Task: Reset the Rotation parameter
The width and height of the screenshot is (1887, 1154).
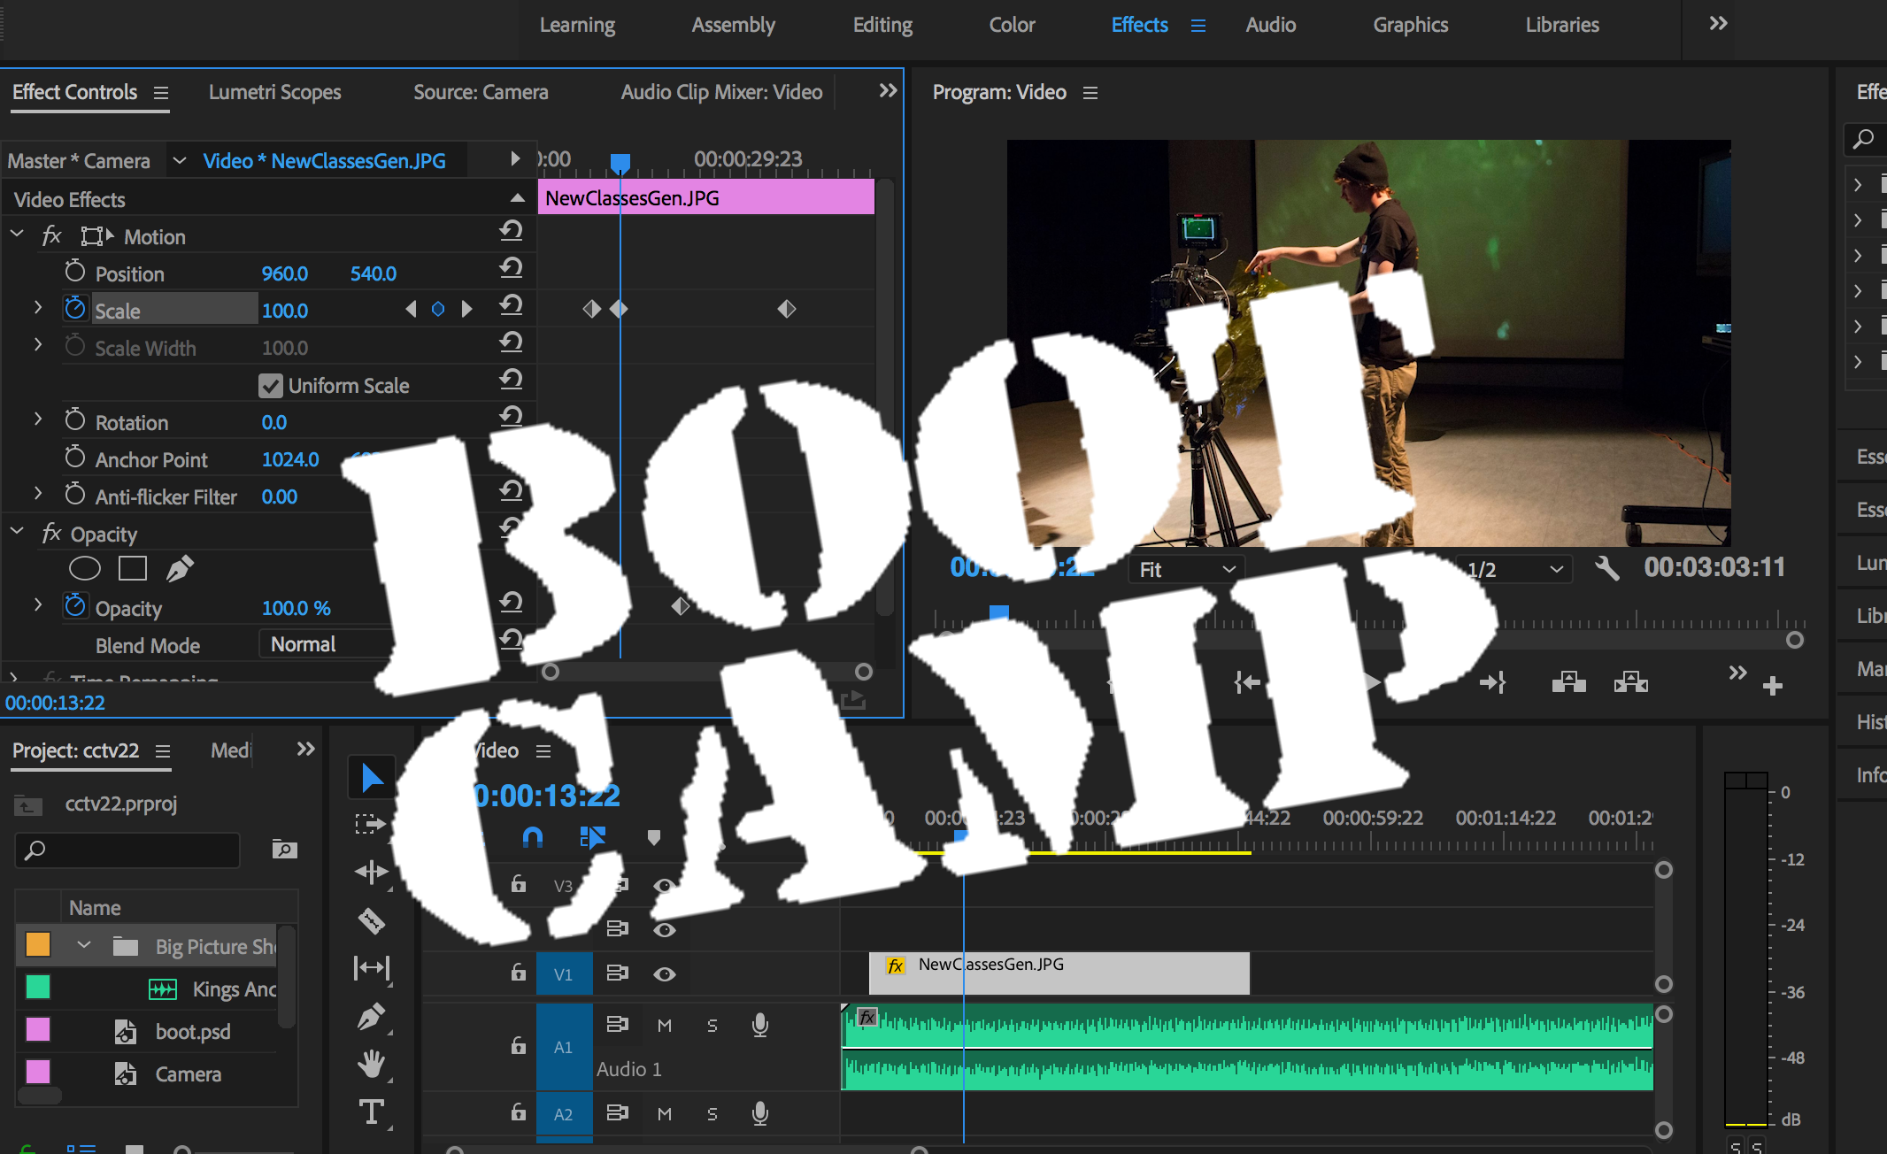Action: (511, 417)
